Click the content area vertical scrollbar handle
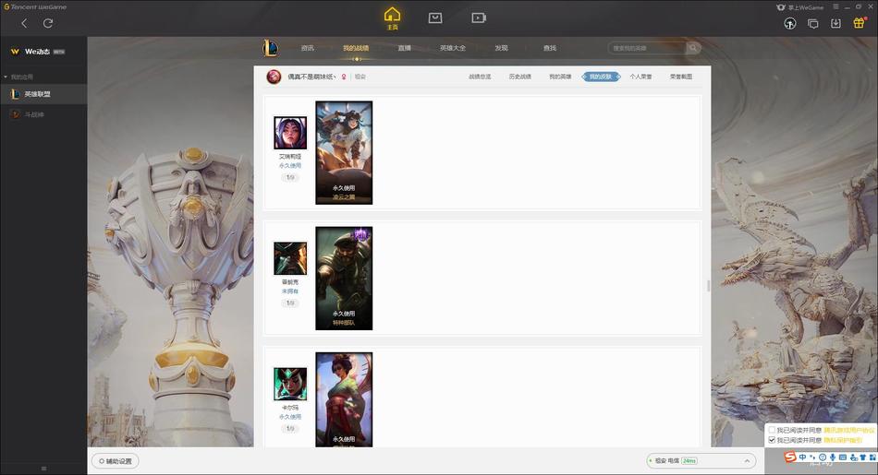Image resolution: width=878 pixels, height=475 pixels. [708, 286]
